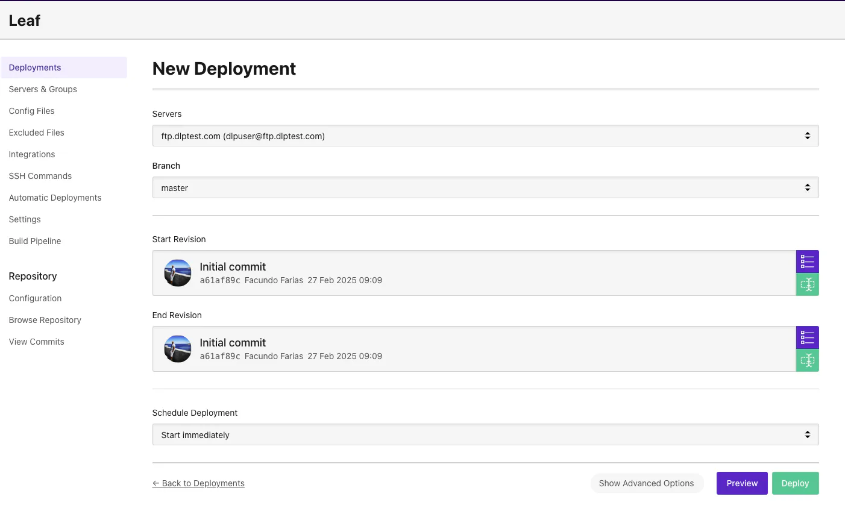
Task: Click green icon beside End Revision
Action: click(807, 360)
